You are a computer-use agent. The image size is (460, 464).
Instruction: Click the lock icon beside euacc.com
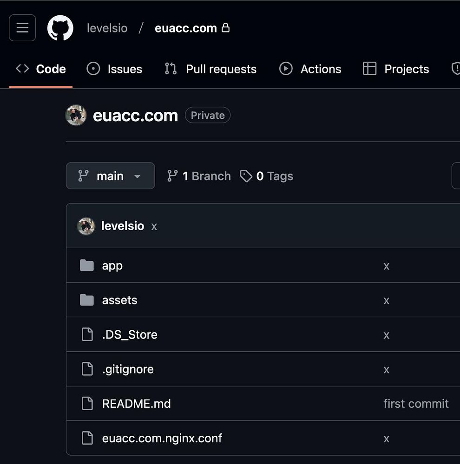226,28
